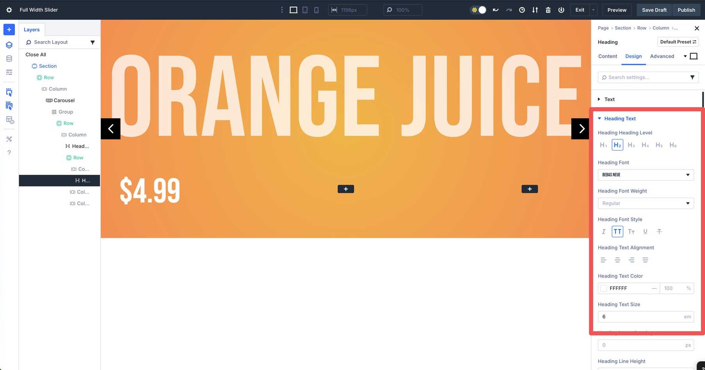Viewport: 705px width, 370px height.
Task: Open the Heading Font Weight dropdown
Action: point(646,203)
